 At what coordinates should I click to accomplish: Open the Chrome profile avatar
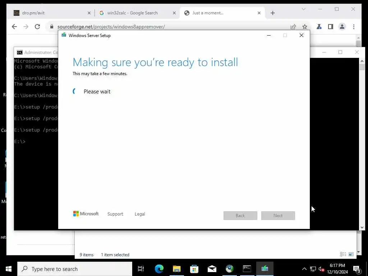(342, 27)
